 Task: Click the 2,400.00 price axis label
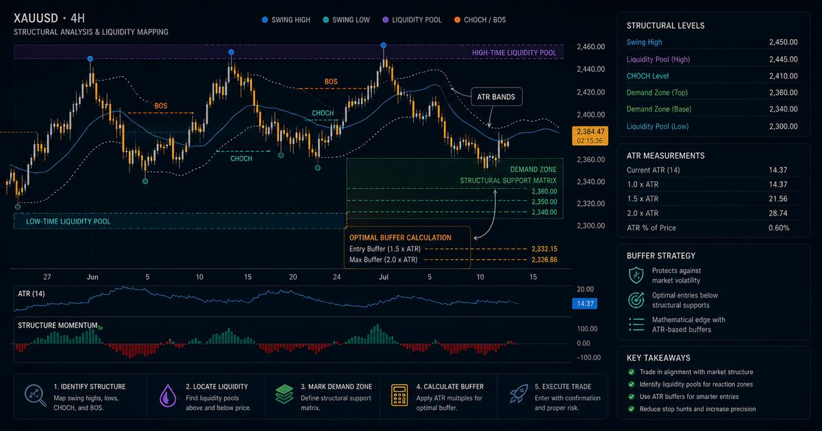click(590, 114)
